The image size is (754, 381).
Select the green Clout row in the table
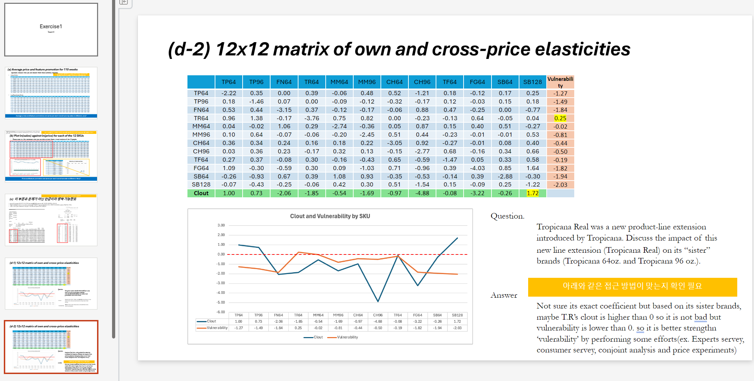pyautogui.click(x=201, y=193)
